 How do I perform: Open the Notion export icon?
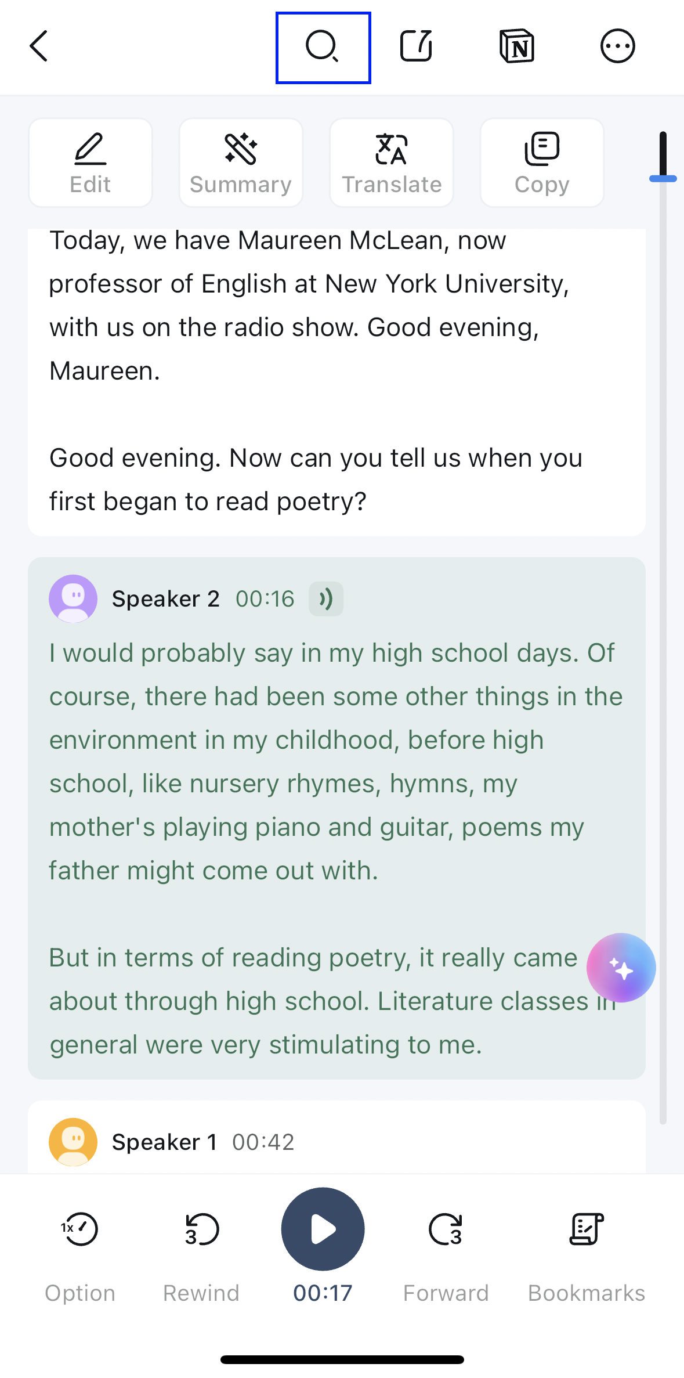click(517, 46)
